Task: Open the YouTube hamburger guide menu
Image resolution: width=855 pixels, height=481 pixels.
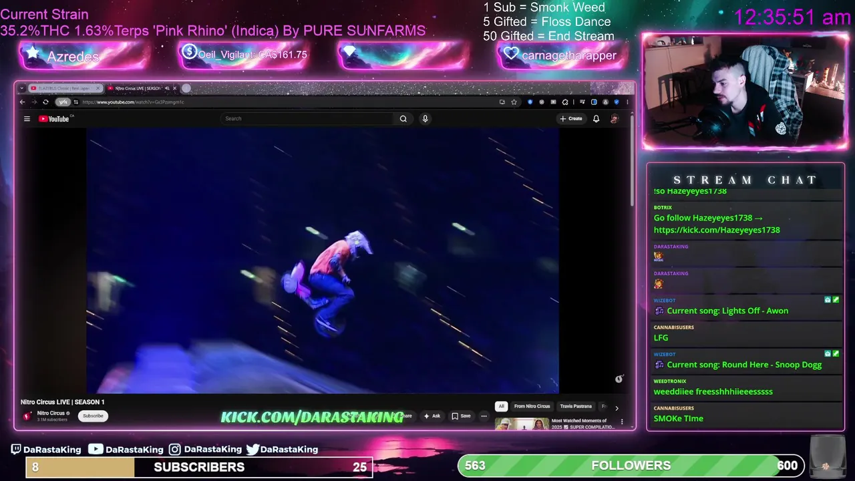Action: pos(27,119)
